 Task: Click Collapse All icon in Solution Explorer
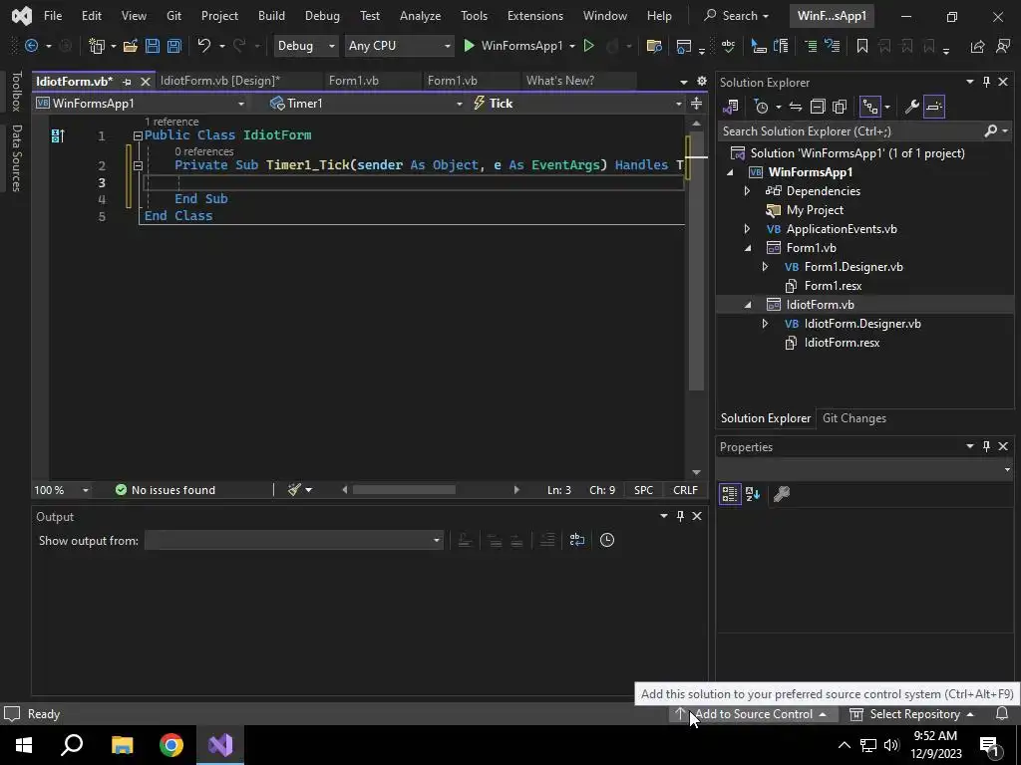click(x=818, y=106)
